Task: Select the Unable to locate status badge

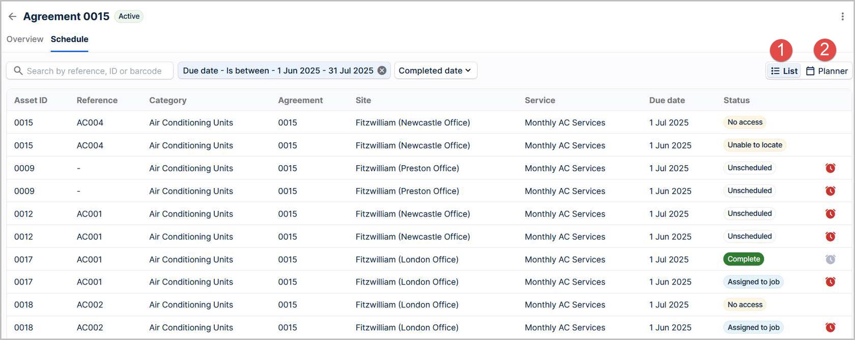Action: click(755, 145)
